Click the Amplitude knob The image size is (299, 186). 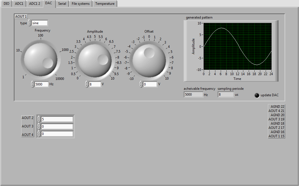(95, 60)
